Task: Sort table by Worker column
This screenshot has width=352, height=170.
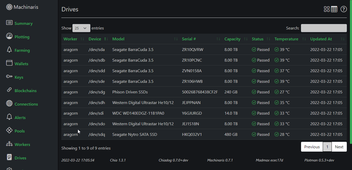Action: tap(74, 39)
